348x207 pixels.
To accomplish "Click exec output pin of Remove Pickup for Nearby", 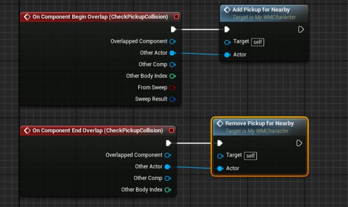I will (x=299, y=143).
